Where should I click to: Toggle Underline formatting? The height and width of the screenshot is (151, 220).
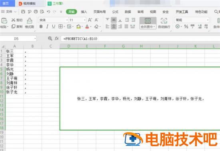tap(54, 26)
